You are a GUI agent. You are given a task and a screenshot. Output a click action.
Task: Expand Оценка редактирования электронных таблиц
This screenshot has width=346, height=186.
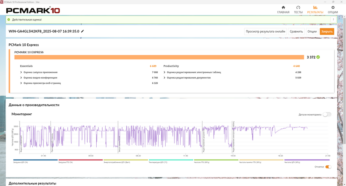coord(193,72)
